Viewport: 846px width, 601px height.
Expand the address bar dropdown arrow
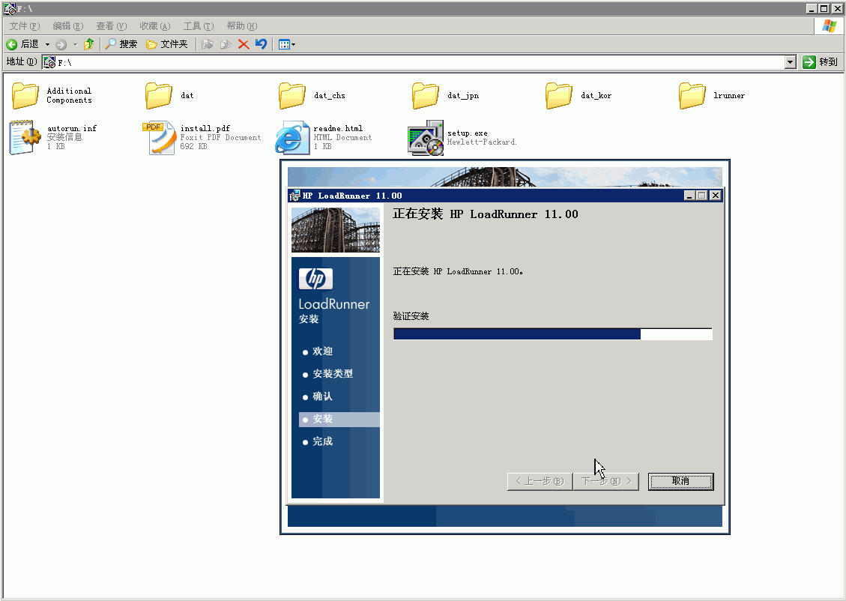[791, 62]
